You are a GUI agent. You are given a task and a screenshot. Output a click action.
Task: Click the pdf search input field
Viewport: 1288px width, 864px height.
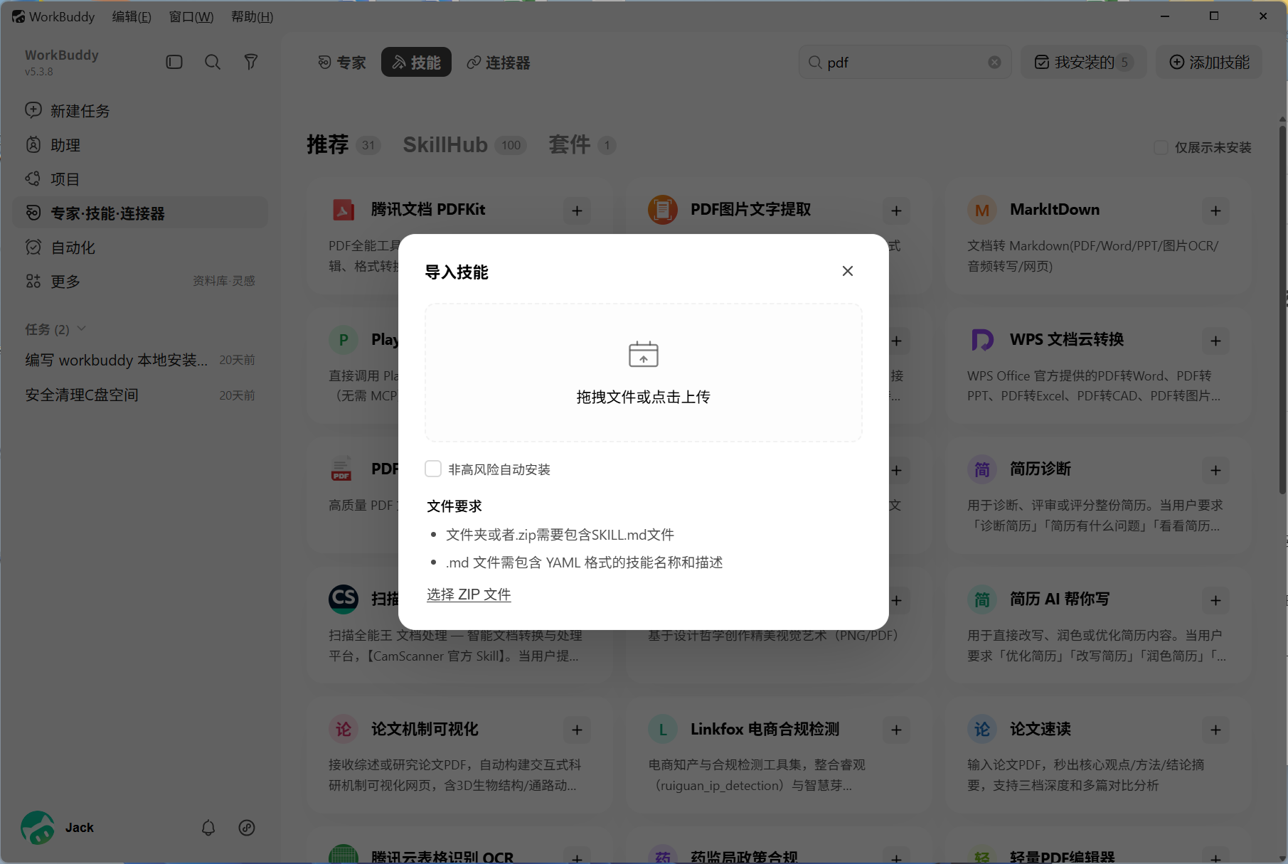pyautogui.click(x=904, y=63)
